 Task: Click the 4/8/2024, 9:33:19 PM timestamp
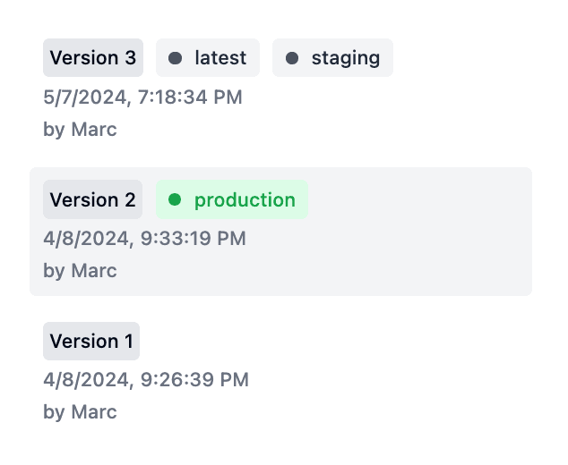(144, 238)
